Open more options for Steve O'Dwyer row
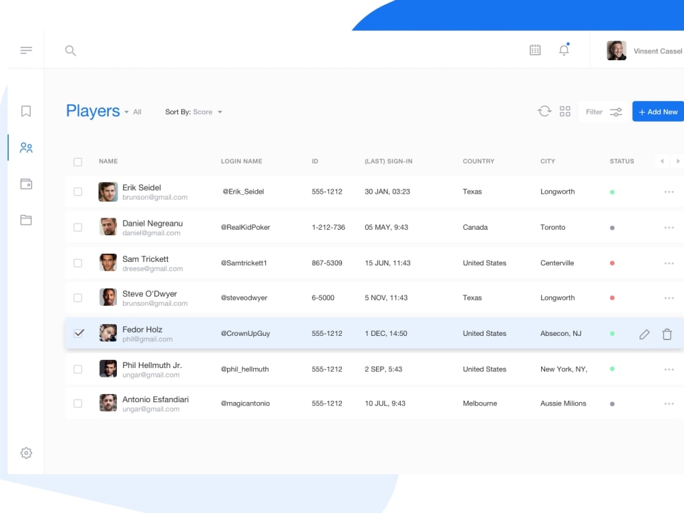The height and width of the screenshot is (513, 684). point(669,298)
